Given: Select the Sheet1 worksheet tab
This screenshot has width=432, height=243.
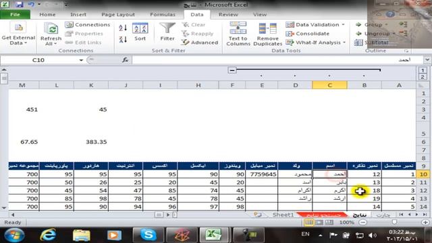Looking at the screenshot, I should click(283, 215).
